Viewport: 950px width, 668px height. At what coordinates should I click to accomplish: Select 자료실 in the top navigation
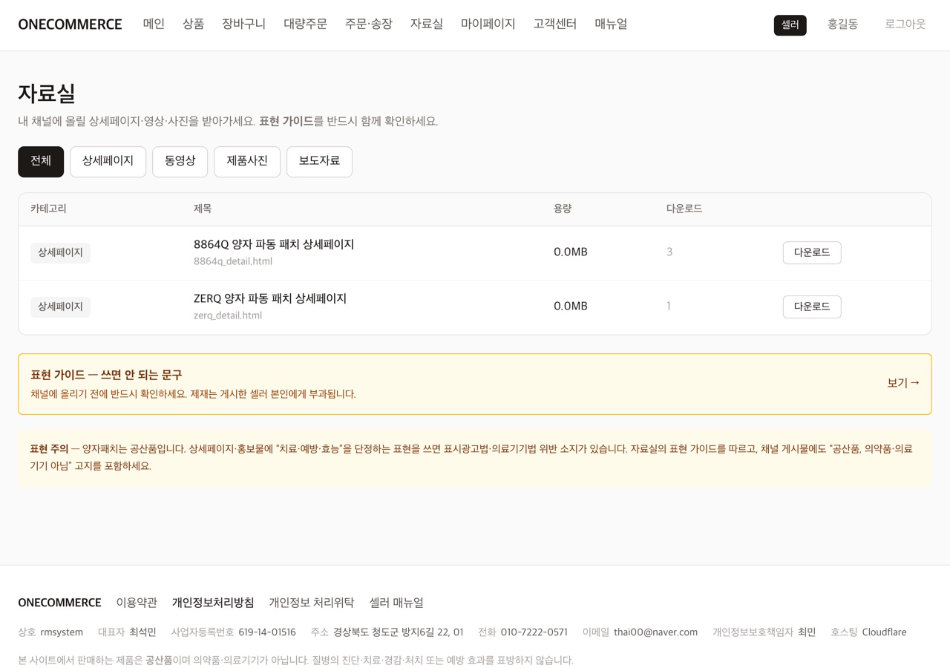coord(426,24)
